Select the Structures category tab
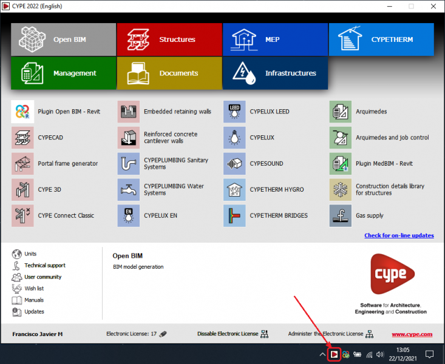Image resolution: width=445 pixels, height=364 pixels. [169, 39]
